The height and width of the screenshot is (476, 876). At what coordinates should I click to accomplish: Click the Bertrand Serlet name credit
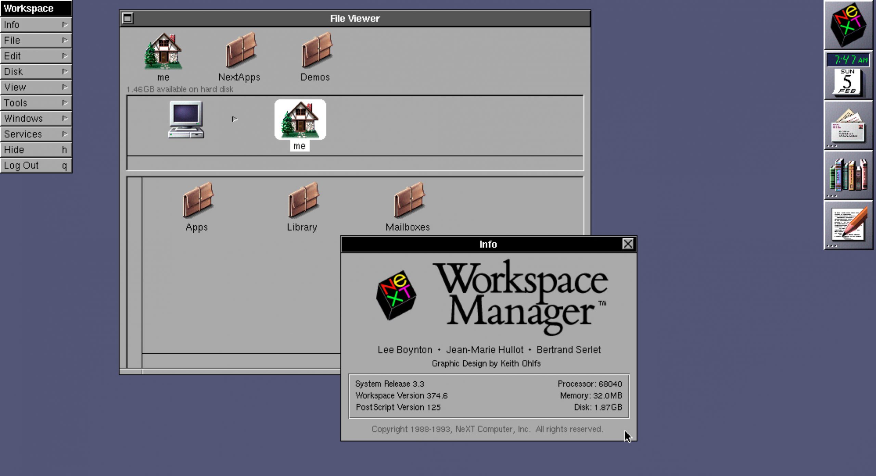568,350
